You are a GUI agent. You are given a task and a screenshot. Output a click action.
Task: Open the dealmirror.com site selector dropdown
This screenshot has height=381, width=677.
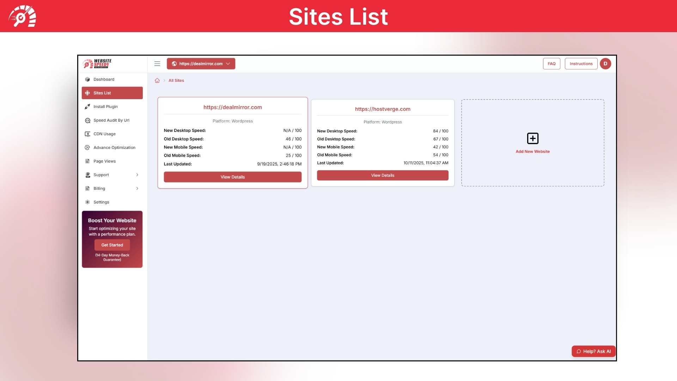tap(201, 64)
